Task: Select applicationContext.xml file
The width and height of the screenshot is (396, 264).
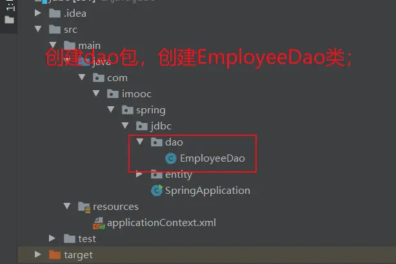Action: pyautogui.click(x=161, y=223)
